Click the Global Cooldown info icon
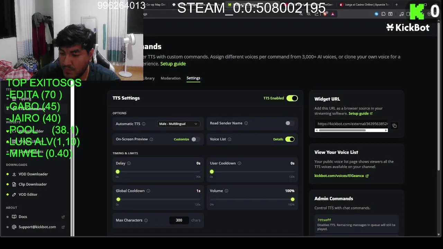This screenshot has width=443, height=249. [148, 191]
